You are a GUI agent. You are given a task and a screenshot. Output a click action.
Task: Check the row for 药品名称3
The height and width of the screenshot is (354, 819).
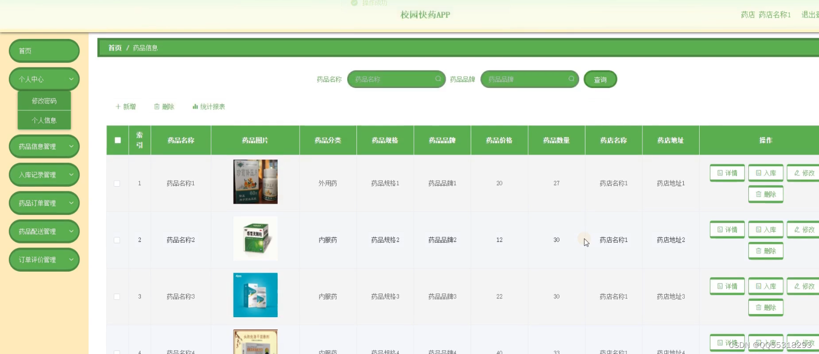(x=117, y=297)
